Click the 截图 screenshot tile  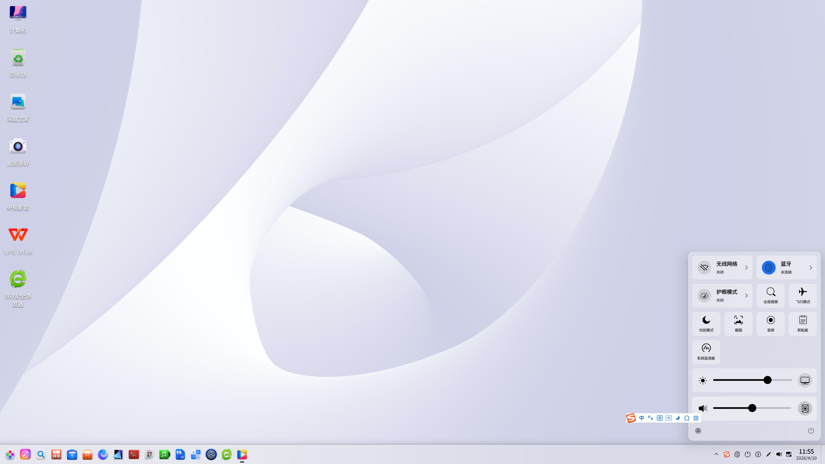pos(738,324)
